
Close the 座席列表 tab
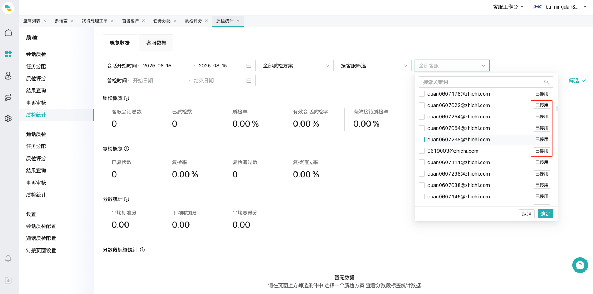click(45, 21)
